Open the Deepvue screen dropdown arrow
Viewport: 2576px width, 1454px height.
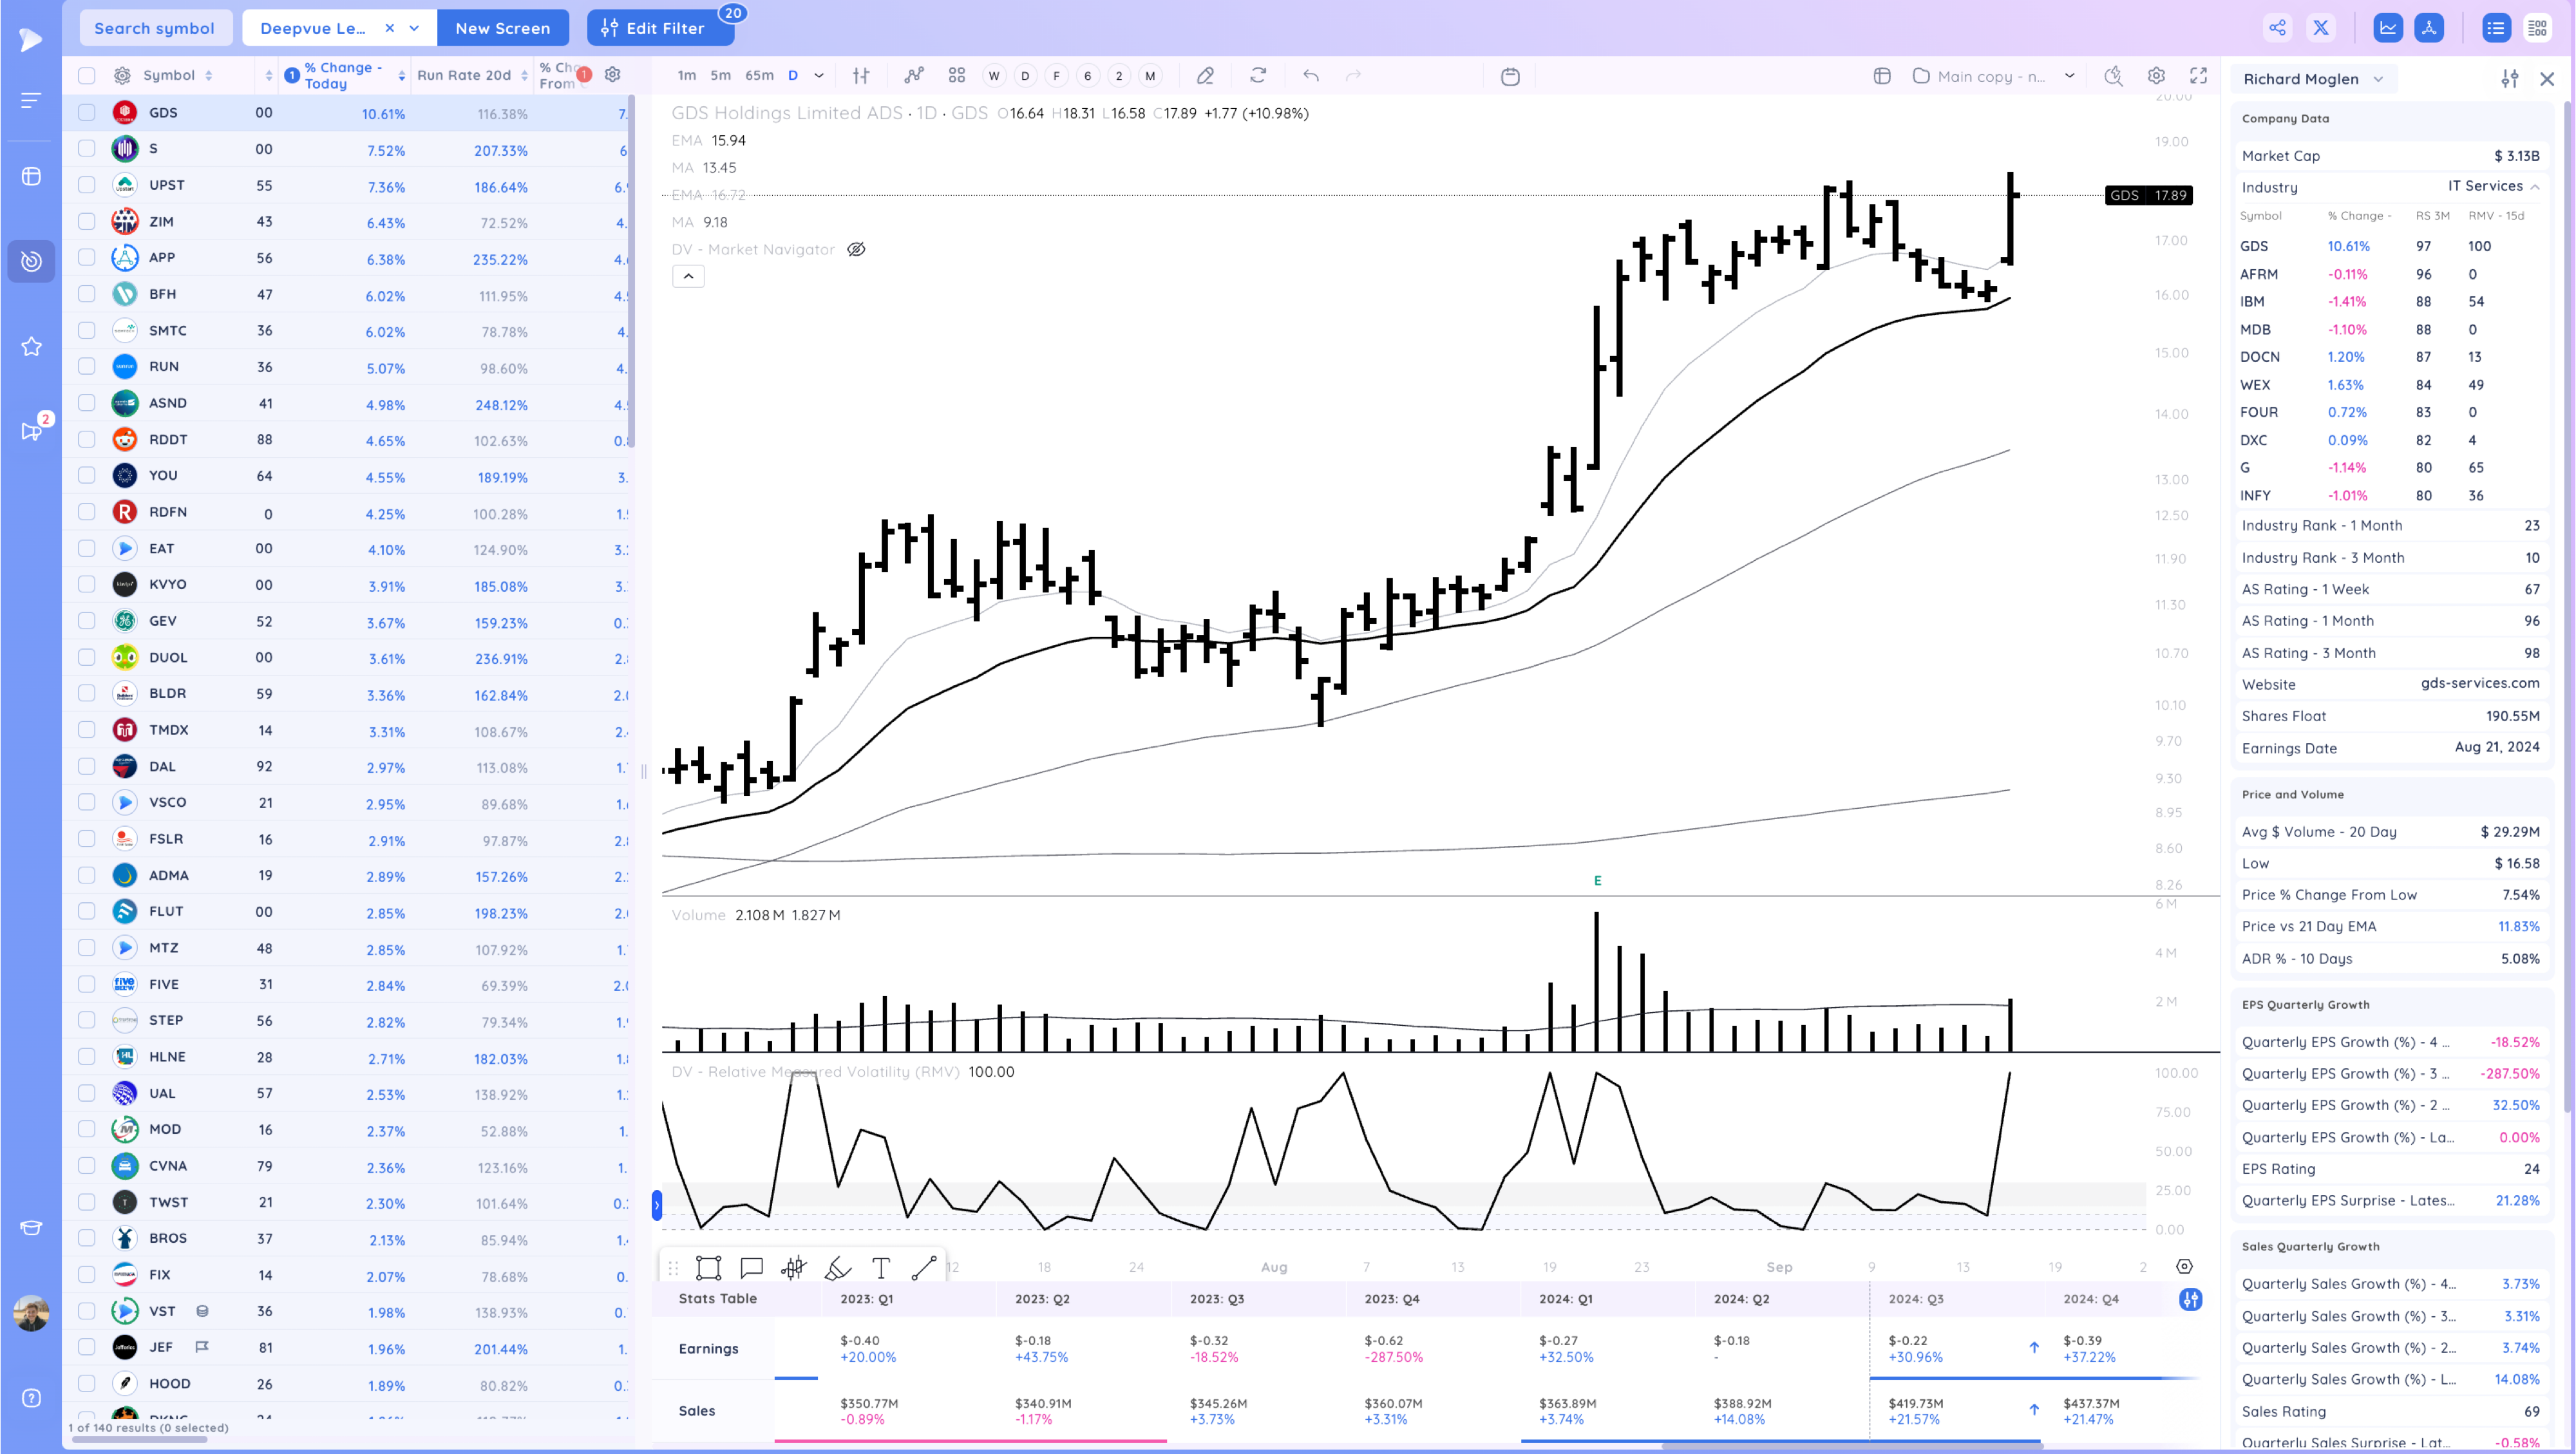point(415,28)
